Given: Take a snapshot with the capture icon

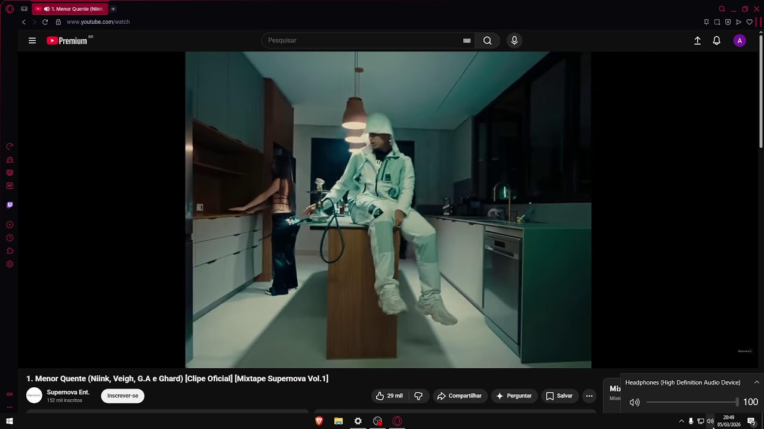Looking at the screenshot, I should 717,22.
